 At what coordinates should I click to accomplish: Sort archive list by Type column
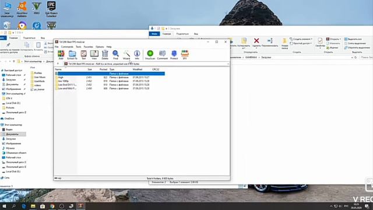112,69
